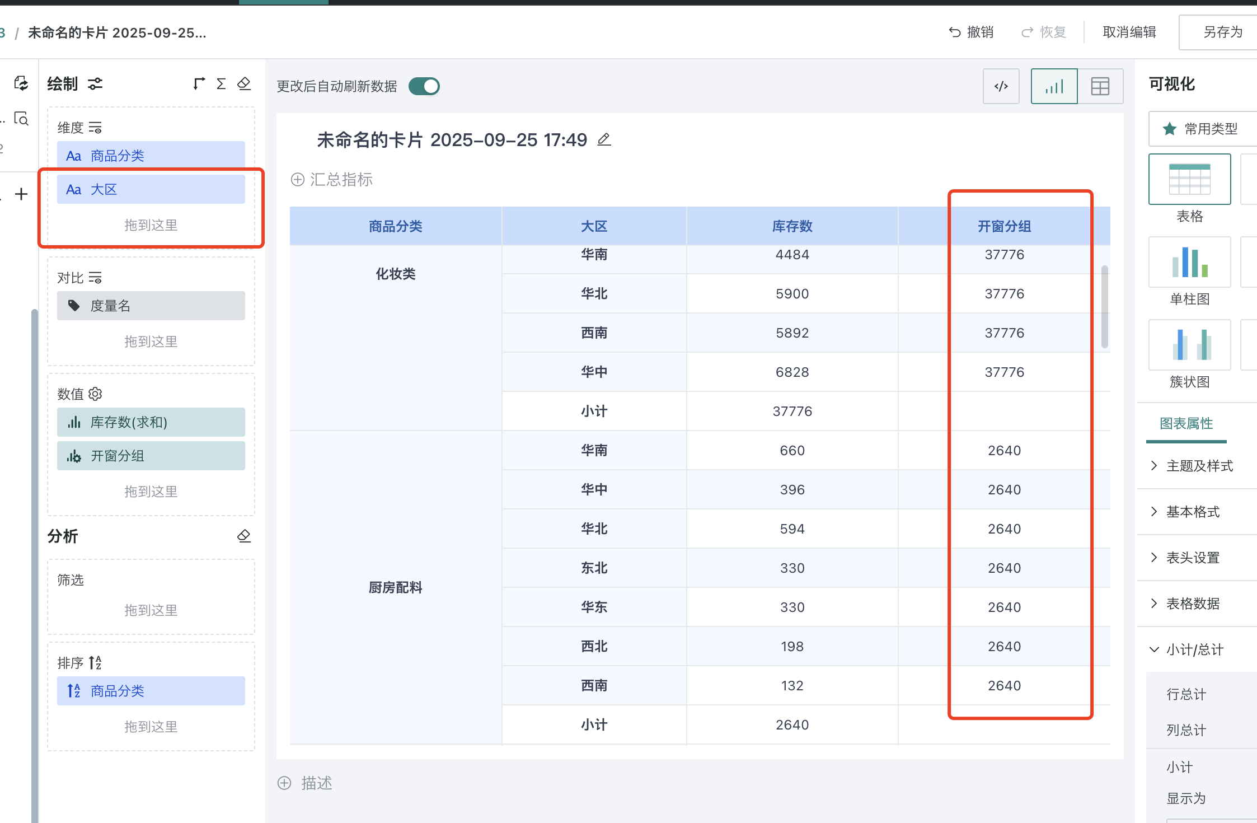
Task: Open the SQL code editor view
Action: [1001, 86]
